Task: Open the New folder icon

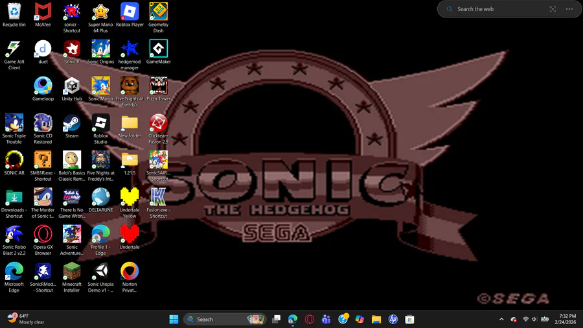Action: [x=130, y=126]
